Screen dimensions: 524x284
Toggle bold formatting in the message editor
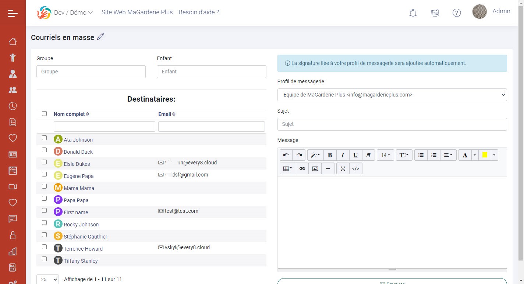point(330,155)
